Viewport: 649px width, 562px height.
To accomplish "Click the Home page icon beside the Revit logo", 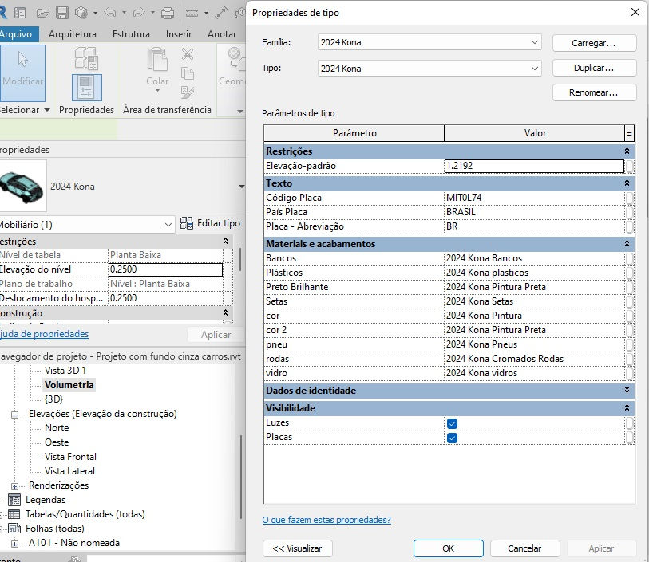I will pyautogui.click(x=20, y=14).
